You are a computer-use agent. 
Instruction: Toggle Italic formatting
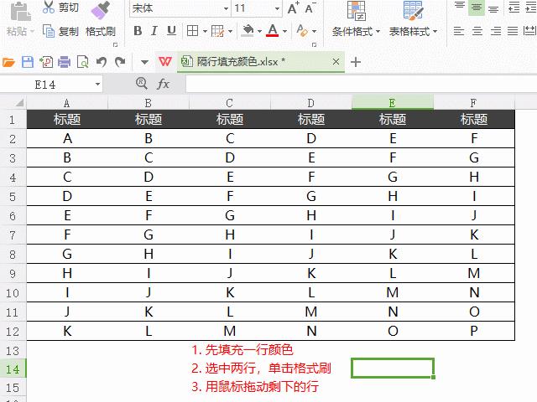[x=154, y=31]
